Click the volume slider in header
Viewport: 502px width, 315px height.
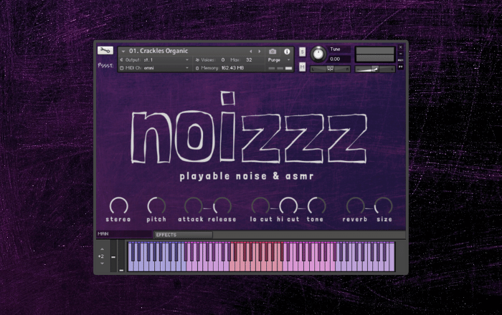point(374,69)
